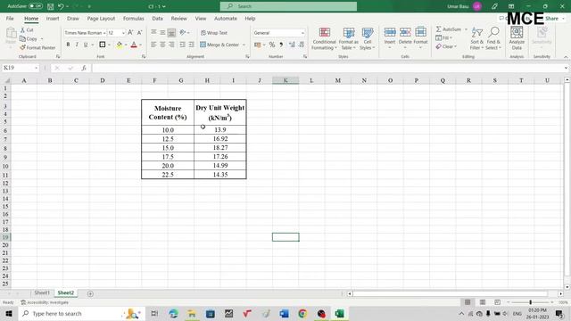The image size is (571, 321).
Task: Click in the formula bar
Action: click(327, 68)
